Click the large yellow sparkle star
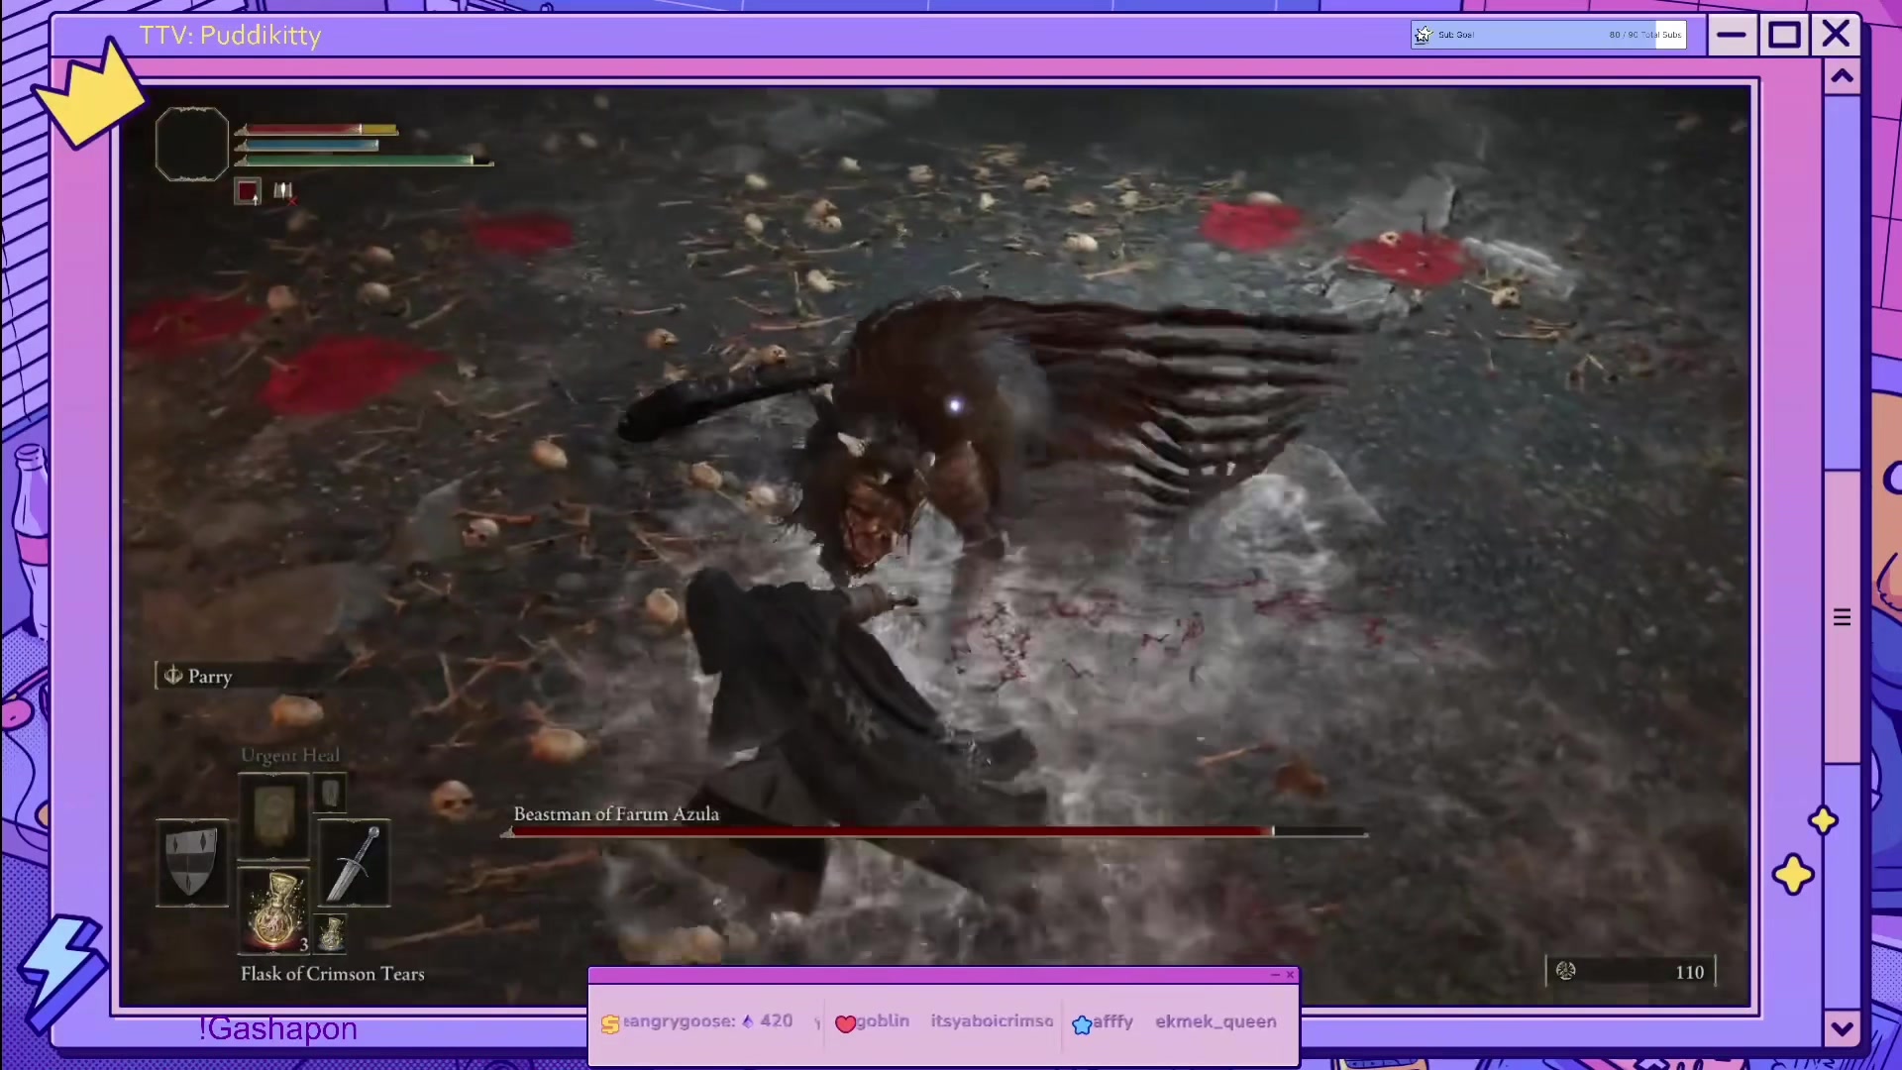The height and width of the screenshot is (1070, 1902). coord(1793,875)
